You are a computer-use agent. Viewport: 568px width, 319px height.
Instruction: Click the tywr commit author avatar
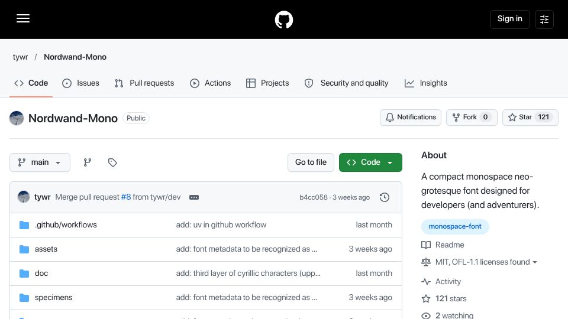tap(24, 197)
